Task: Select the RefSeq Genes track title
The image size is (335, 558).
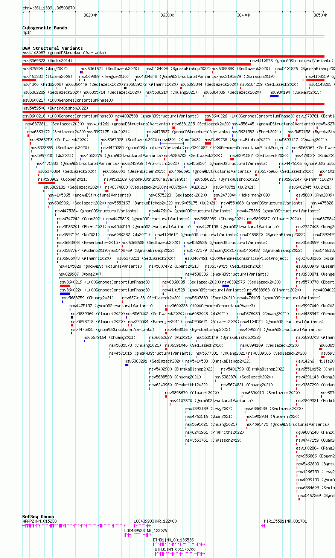Action: pyautogui.click(x=38, y=517)
